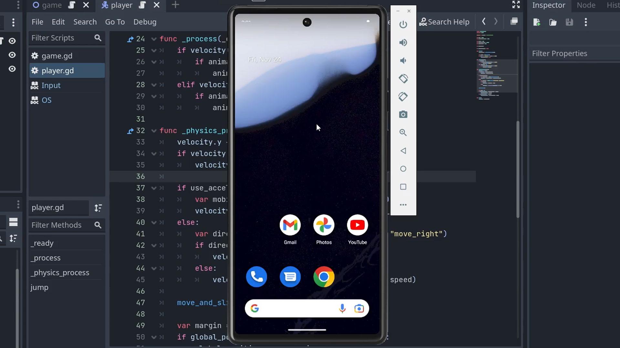620x348 pixels.
Task: Select the rotate device left icon
Action: coord(403,78)
